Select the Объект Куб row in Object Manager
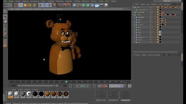Screen dimensions: 186x104 coord(140,12)
